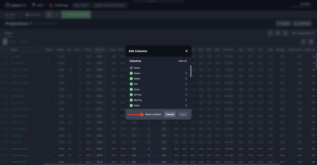Screen dimensions: 317x165
Task: Click the Apply button
Action: (x=183, y=114)
